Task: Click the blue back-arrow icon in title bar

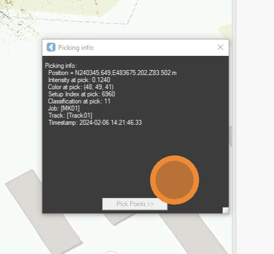Action: coord(51,47)
